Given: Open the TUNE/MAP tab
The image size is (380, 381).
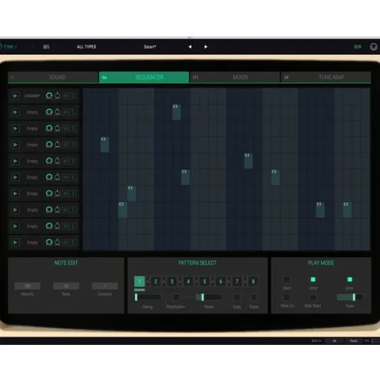Looking at the screenshot, I should [326, 77].
